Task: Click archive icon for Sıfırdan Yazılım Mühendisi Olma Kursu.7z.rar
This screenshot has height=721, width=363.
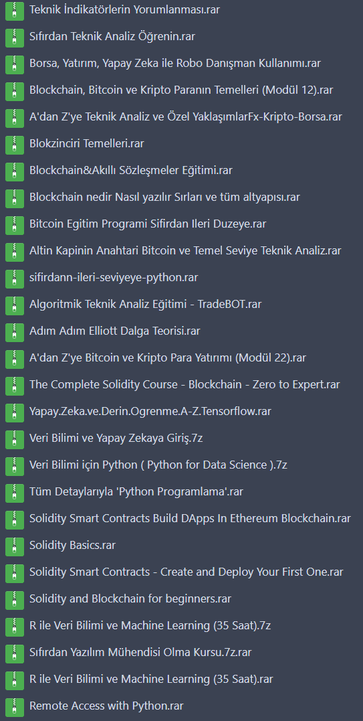Action: [x=15, y=653]
